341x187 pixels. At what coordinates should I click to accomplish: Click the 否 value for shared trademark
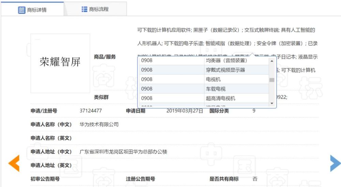click(x=255, y=179)
